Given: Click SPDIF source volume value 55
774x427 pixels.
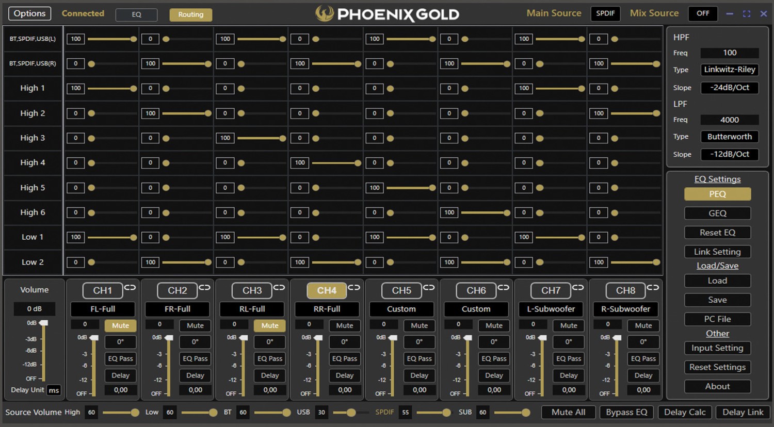Looking at the screenshot, I should point(405,412).
